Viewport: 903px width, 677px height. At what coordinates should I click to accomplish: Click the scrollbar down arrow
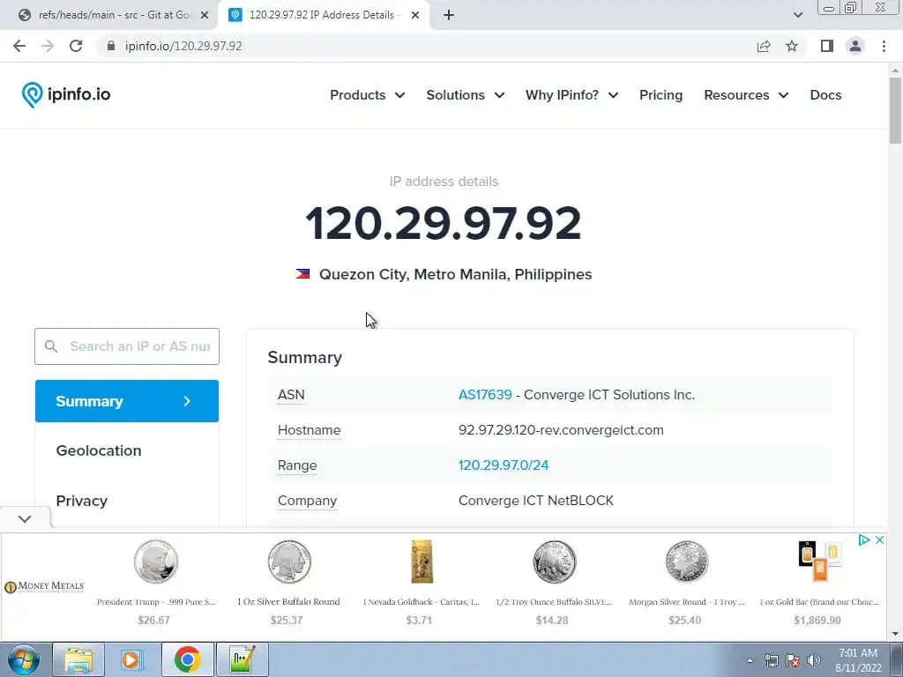[x=895, y=634]
